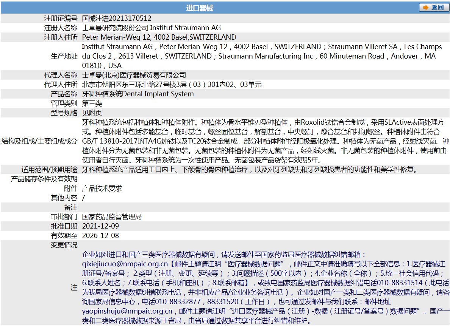Click the 适用范围/预期用途 label
The image size is (450, 326).
tap(49, 170)
